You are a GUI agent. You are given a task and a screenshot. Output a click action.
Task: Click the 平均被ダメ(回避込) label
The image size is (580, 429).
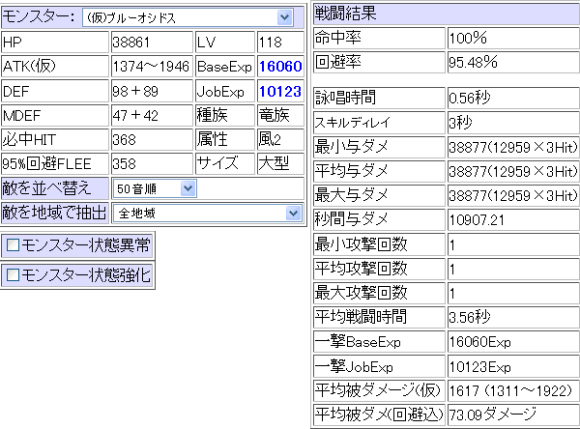pyautogui.click(x=379, y=415)
